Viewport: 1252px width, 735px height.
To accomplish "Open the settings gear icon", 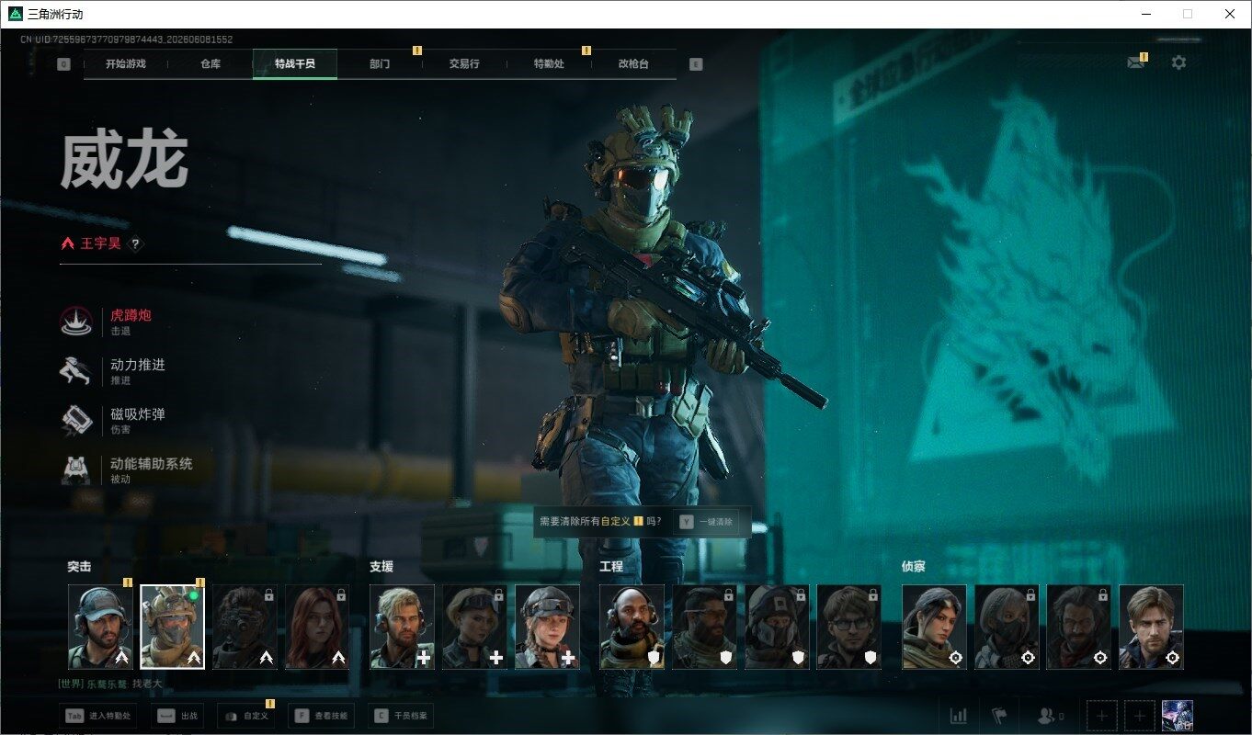I will (x=1178, y=62).
